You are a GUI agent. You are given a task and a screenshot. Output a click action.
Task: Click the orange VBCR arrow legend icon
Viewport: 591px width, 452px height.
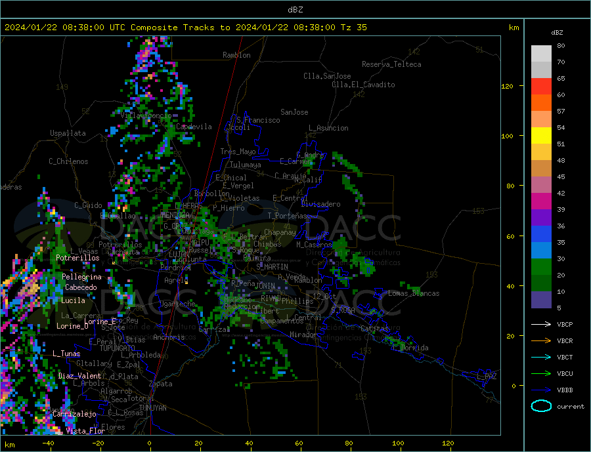[542, 340]
